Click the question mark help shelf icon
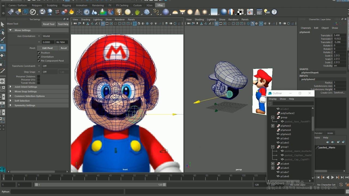 (274, 12)
